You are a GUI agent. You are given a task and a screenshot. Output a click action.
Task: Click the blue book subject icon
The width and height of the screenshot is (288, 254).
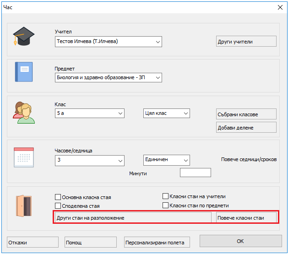[x=23, y=72]
